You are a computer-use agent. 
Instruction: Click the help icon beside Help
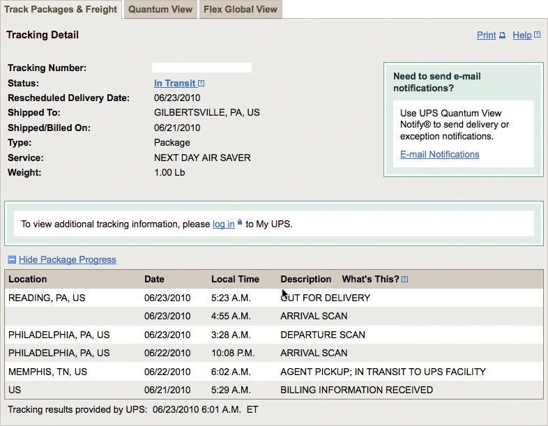click(x=538, y=35)
